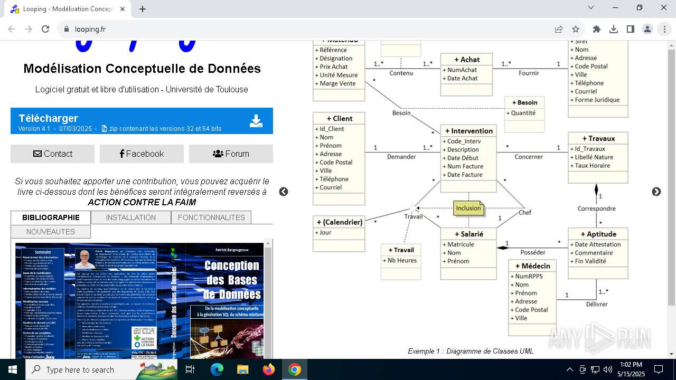Click the network tray icon
Viewport: 676px width, 380px height.
pos(595,369)
